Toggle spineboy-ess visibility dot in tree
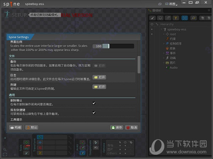The image size is (213, 159). [152, 29]
